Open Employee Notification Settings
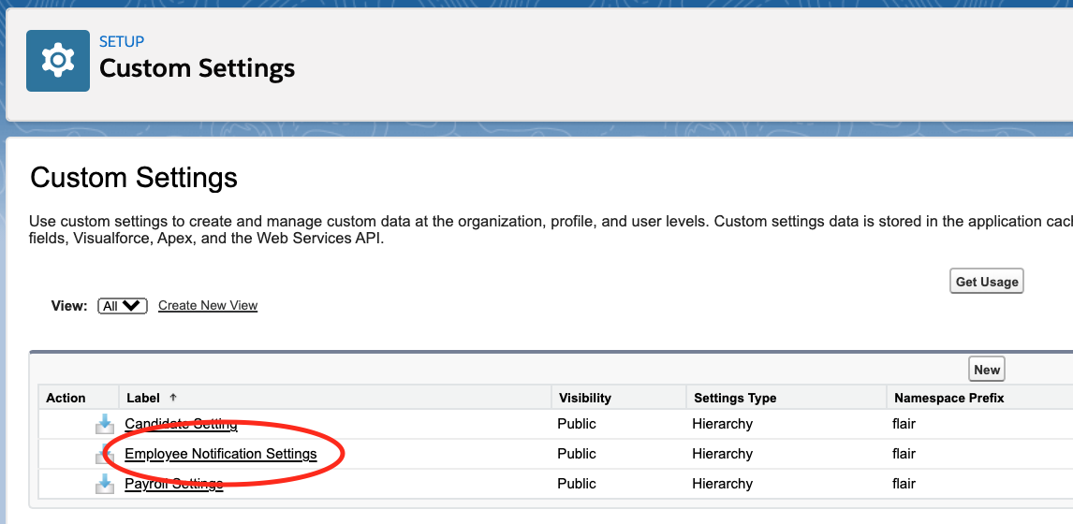1073x524 pixels. [221, 454]
